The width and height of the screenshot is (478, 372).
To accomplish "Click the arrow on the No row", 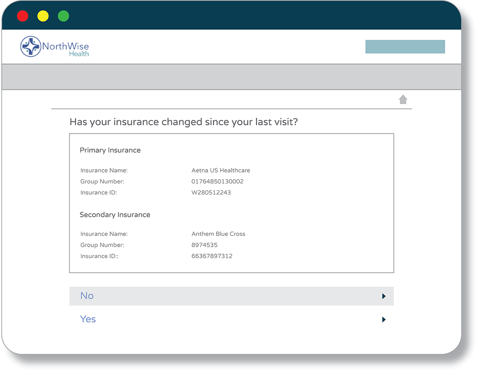I will (384, 296).
